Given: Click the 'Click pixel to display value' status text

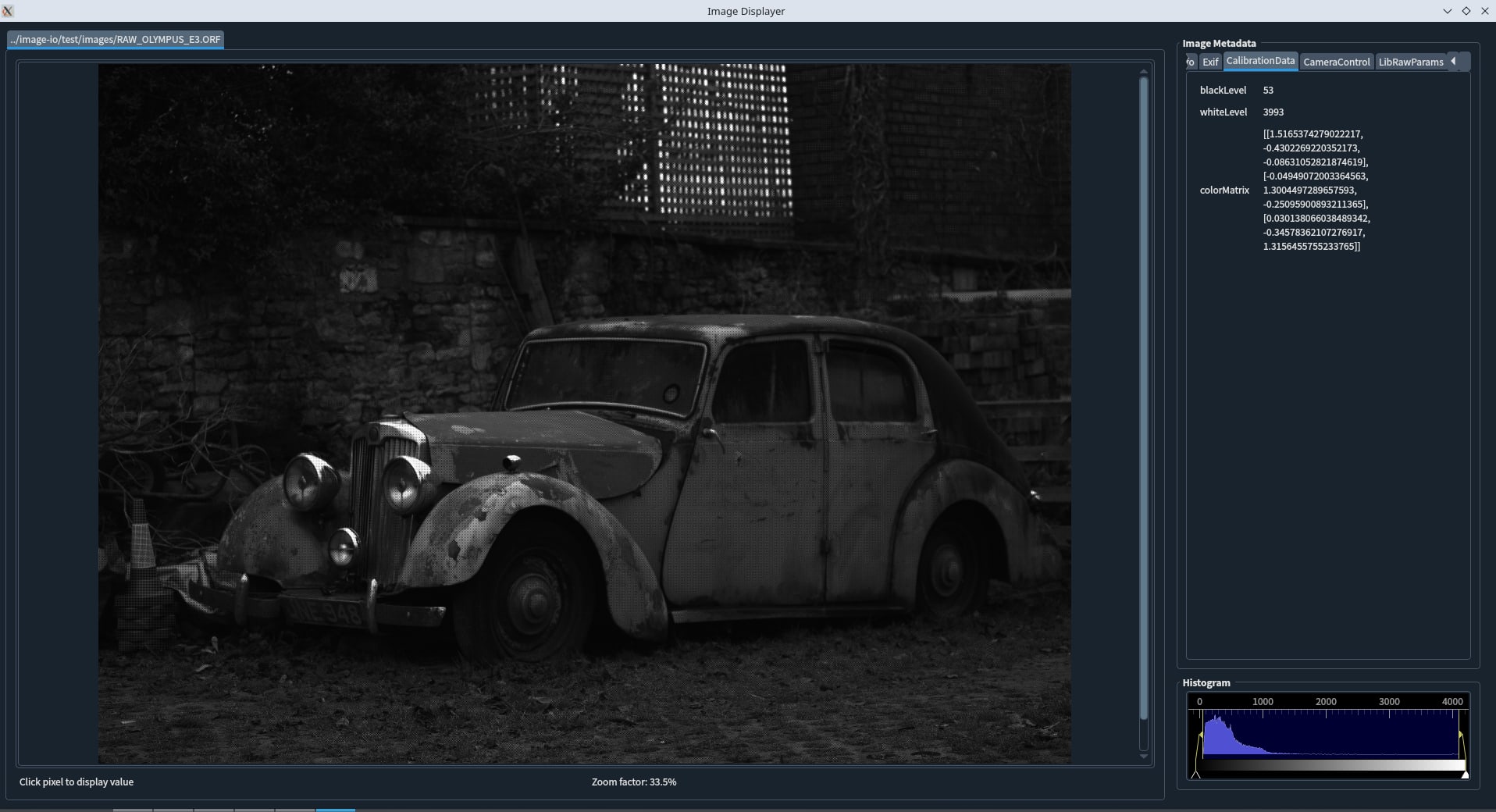Looking at the screenshot, I should [77, 782].
